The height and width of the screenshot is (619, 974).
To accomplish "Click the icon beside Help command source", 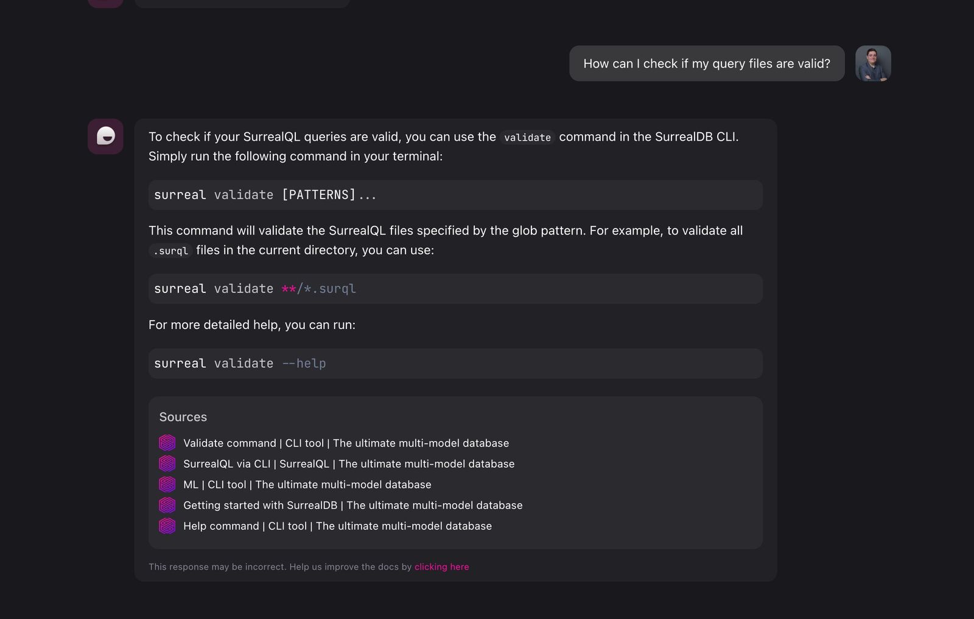I will (167, 526).
